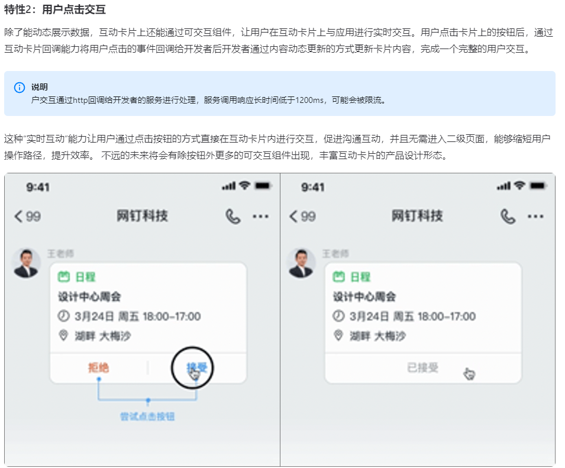565x468 pixels.
Task: Click 日程 label on the 已接受 card
Action: pos(360,277)
